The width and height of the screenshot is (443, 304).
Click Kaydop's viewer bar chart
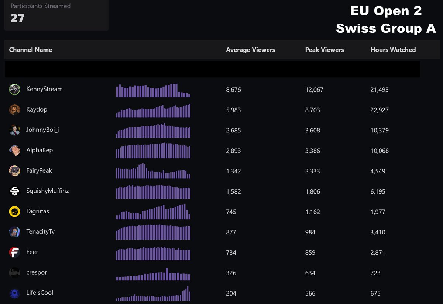153,110
